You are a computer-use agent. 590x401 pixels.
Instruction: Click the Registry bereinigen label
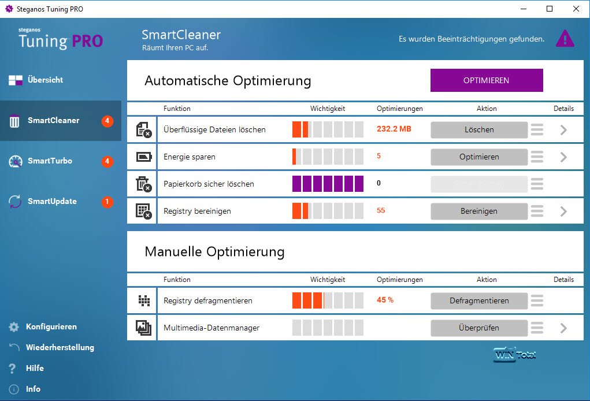(197, 211)
